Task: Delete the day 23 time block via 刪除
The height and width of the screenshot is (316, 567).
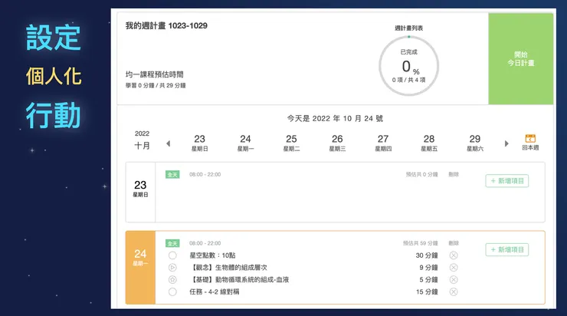Action: click(x=454, y=174)
